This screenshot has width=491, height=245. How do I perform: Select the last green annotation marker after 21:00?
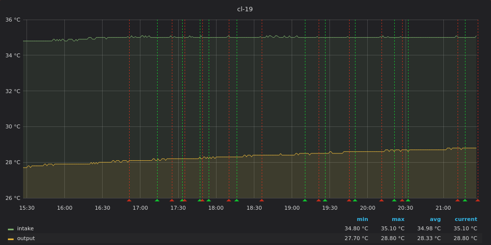pyautogui.click(x=465, y=200)
